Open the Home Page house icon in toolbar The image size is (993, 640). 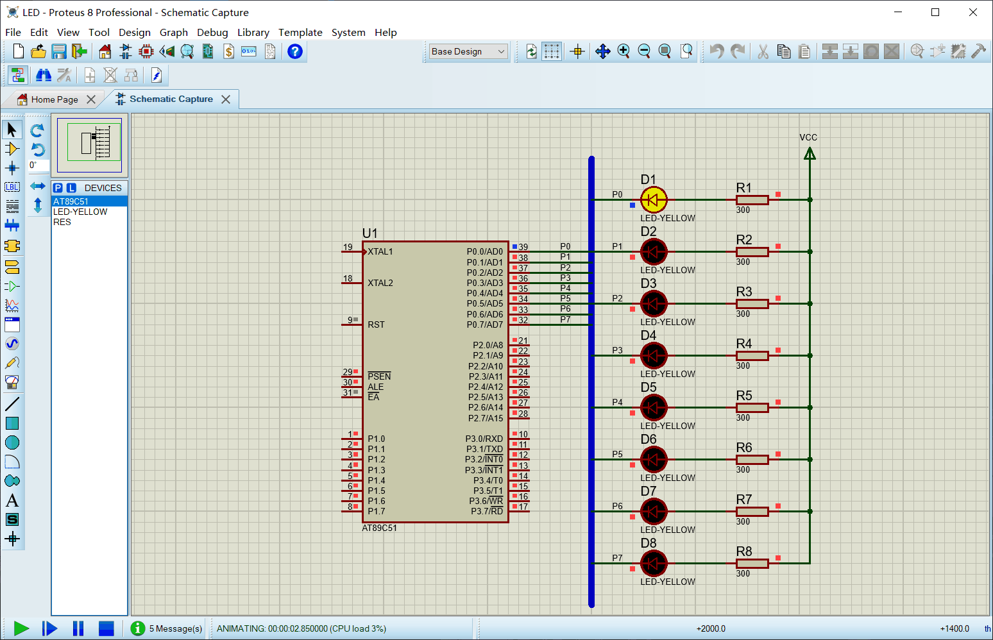pos(105,51)
